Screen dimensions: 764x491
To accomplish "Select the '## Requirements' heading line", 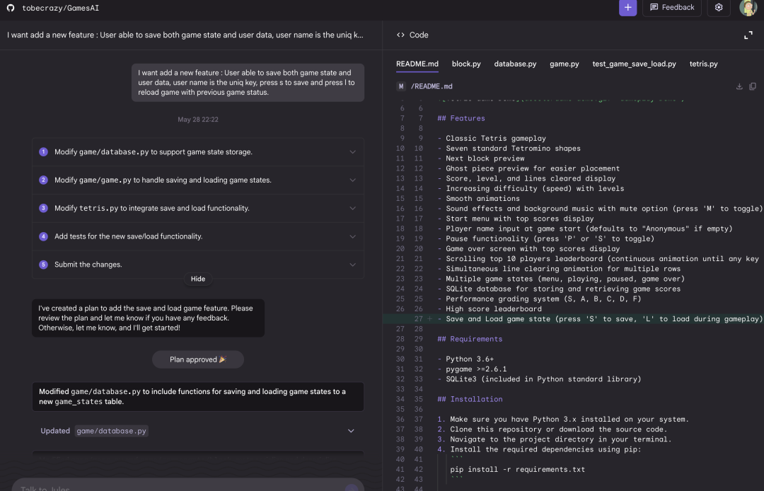I will pyautogui.click(x=470, y=339).
